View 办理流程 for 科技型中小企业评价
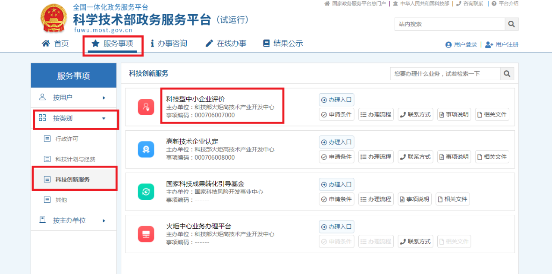 coord(376,114)
